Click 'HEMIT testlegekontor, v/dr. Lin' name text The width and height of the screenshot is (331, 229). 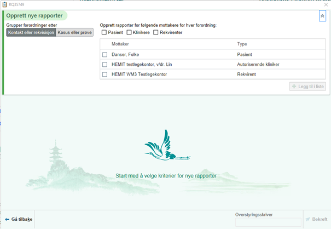(x=142, y=65)
